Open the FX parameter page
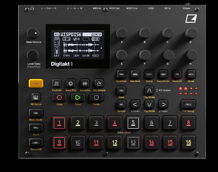 pyautogui.click(x=177, y=75)
